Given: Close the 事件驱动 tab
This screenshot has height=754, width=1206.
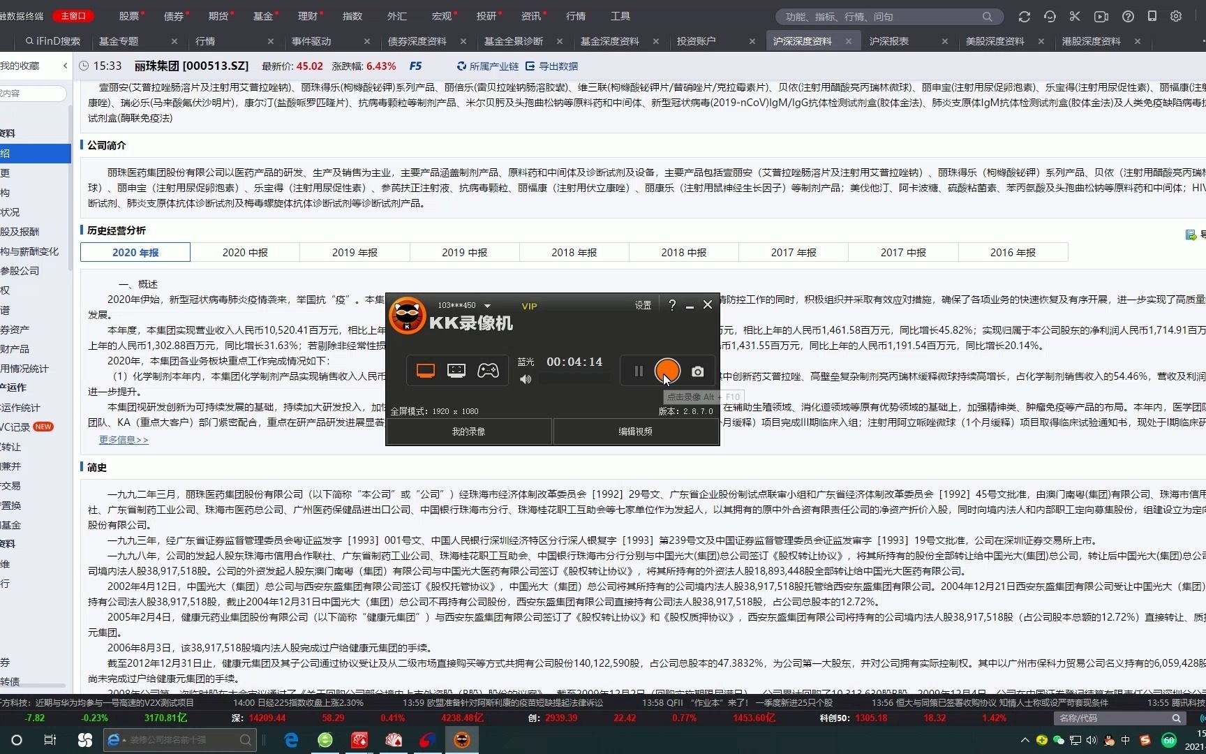Looking at the screenshot, I should [367, 41].
